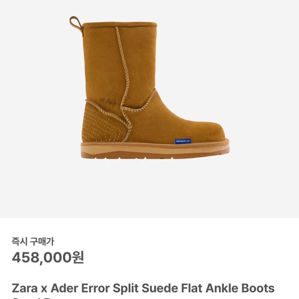Image resolution: width=299 pixels, height=299 pixels.
Task: Select the 458,000원 price
Action: (x=48, y=258)
